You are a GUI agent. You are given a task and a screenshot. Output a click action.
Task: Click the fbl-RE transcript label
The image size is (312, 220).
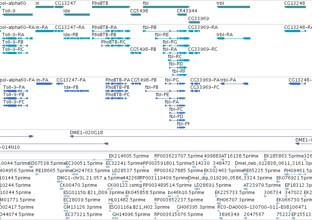click(x=162, y=34)
